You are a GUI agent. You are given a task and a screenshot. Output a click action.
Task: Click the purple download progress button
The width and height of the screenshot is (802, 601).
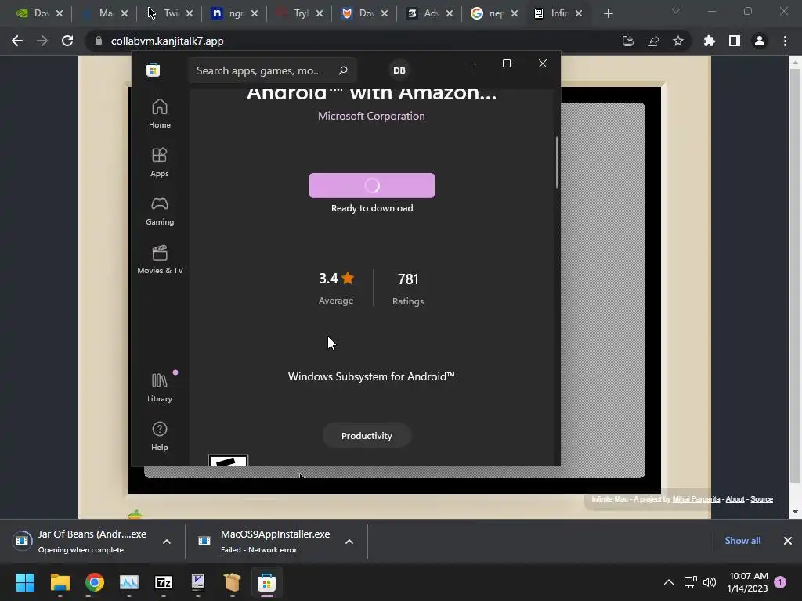(x=372, y=185)
